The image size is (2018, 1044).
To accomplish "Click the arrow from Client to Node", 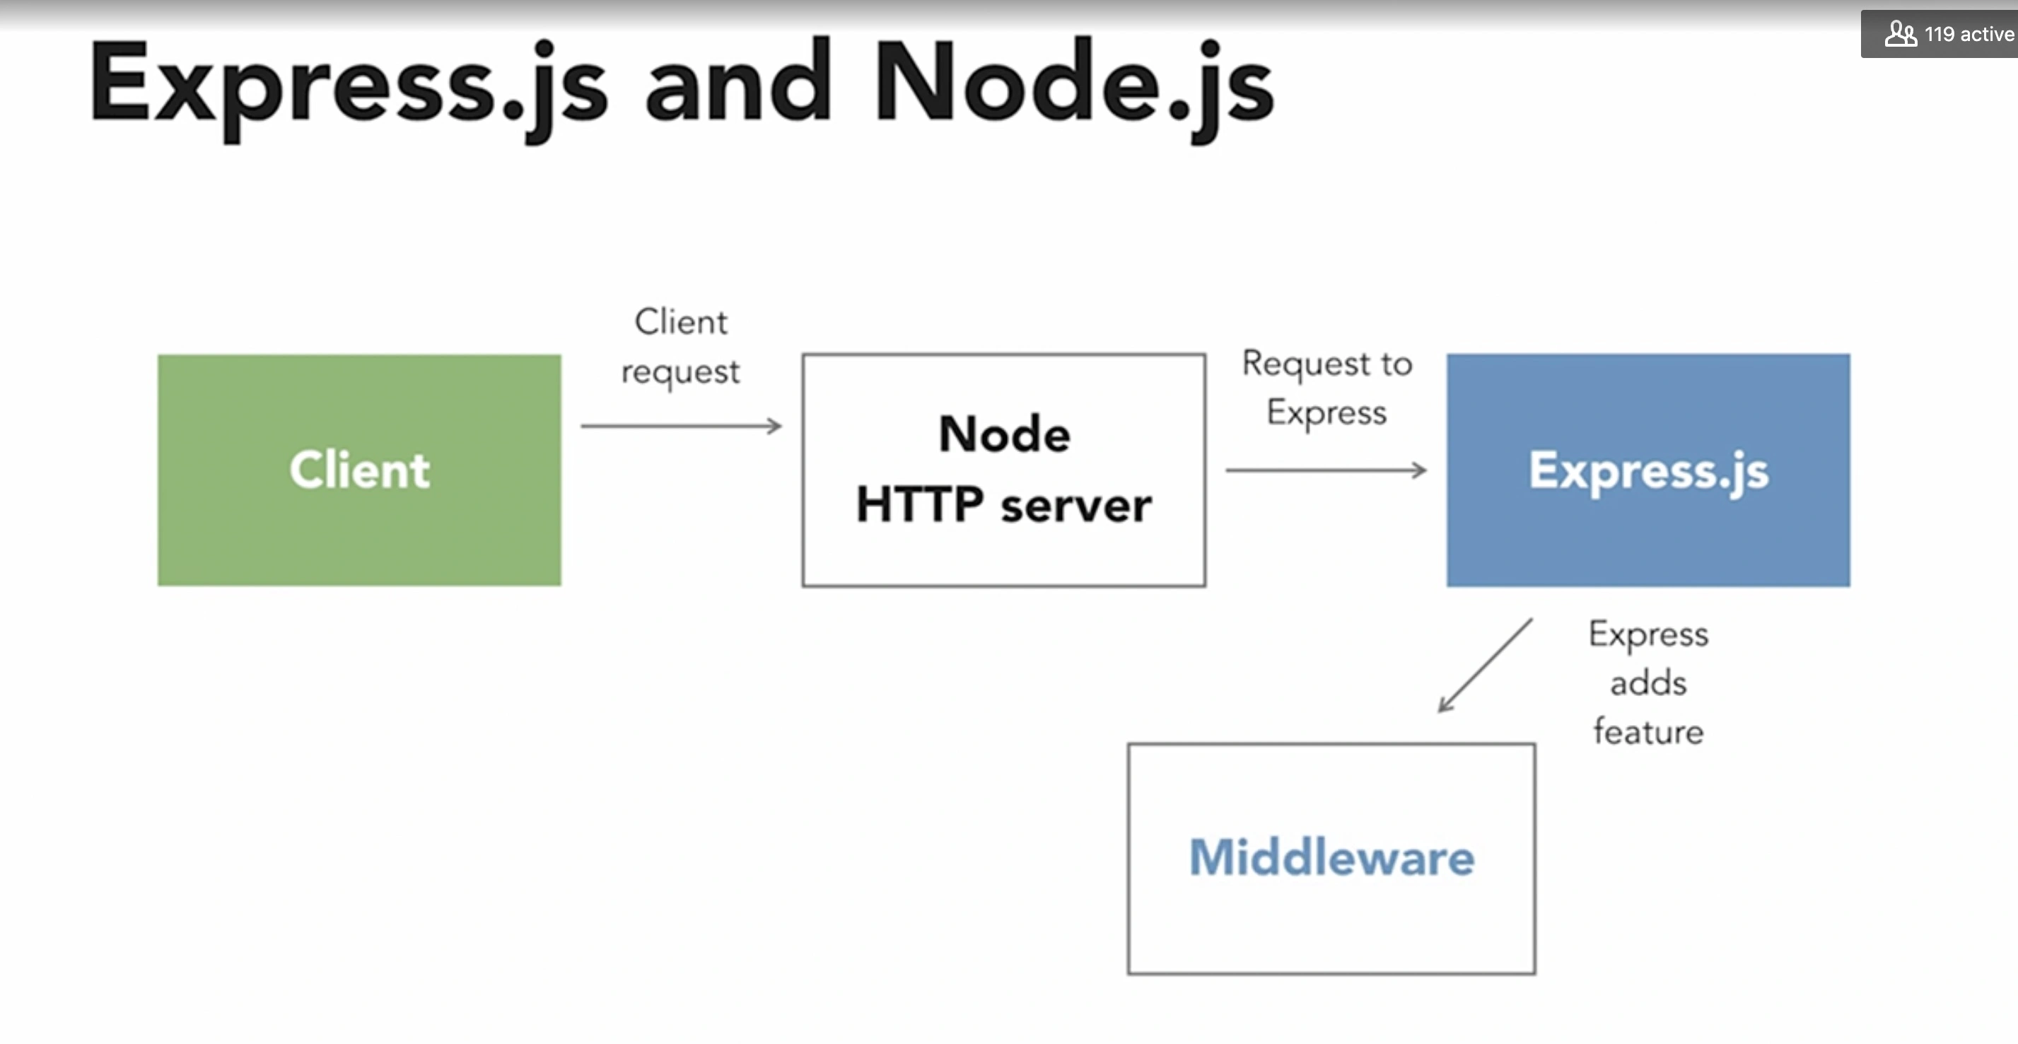I will tap(681, 426).
